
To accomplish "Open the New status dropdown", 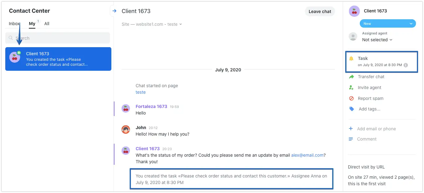I will (x=388, y=24).
